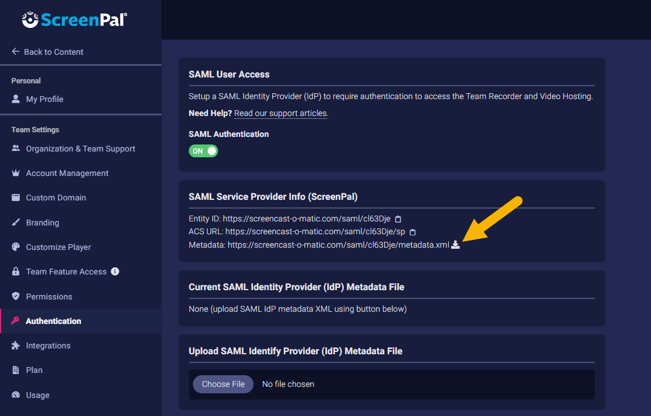Click the SAML Authentication label

[229, 134]
